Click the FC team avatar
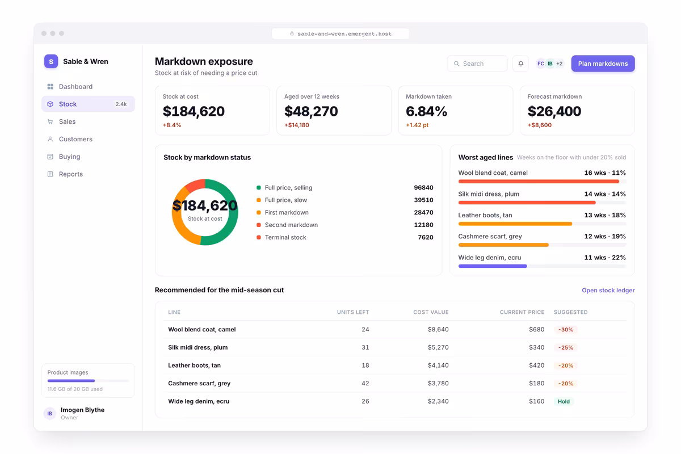Screen dimensions: 681x454 coord(541,64)
